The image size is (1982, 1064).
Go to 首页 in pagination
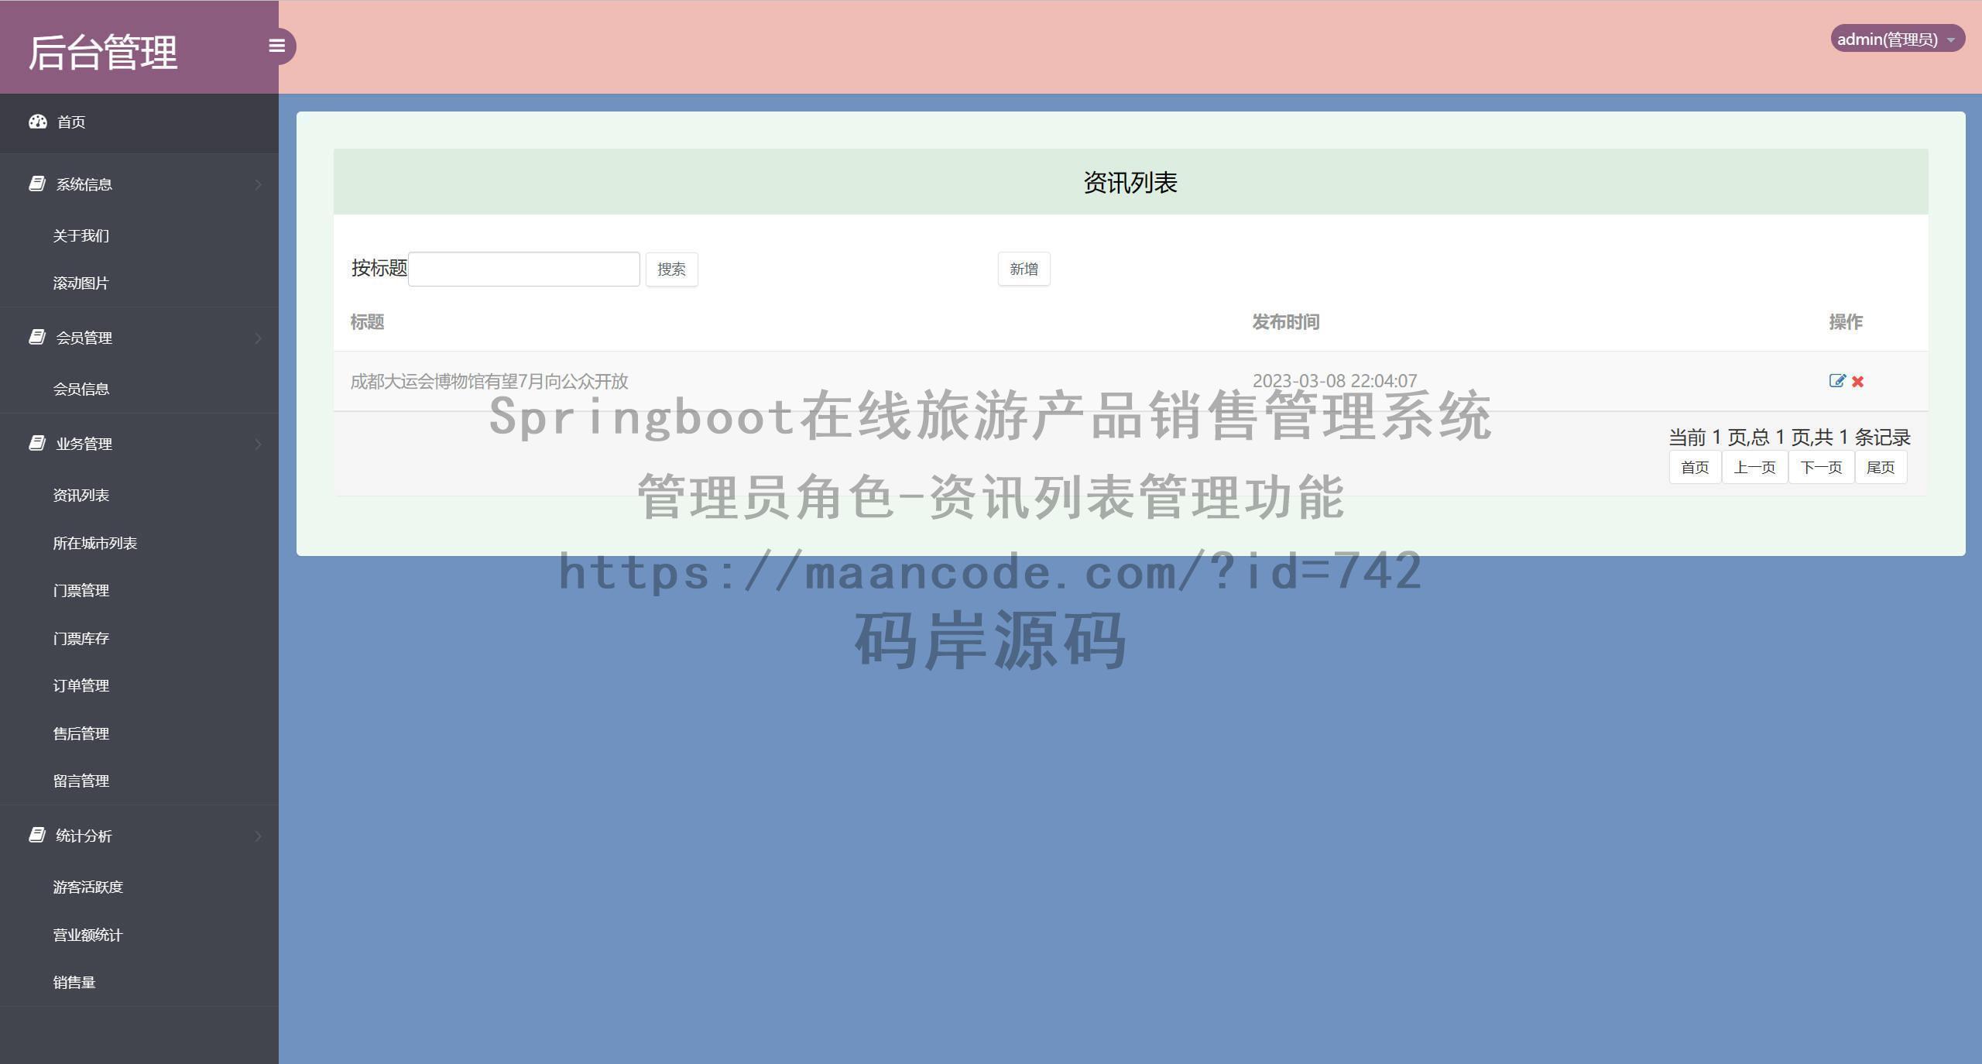(1695, 467)
